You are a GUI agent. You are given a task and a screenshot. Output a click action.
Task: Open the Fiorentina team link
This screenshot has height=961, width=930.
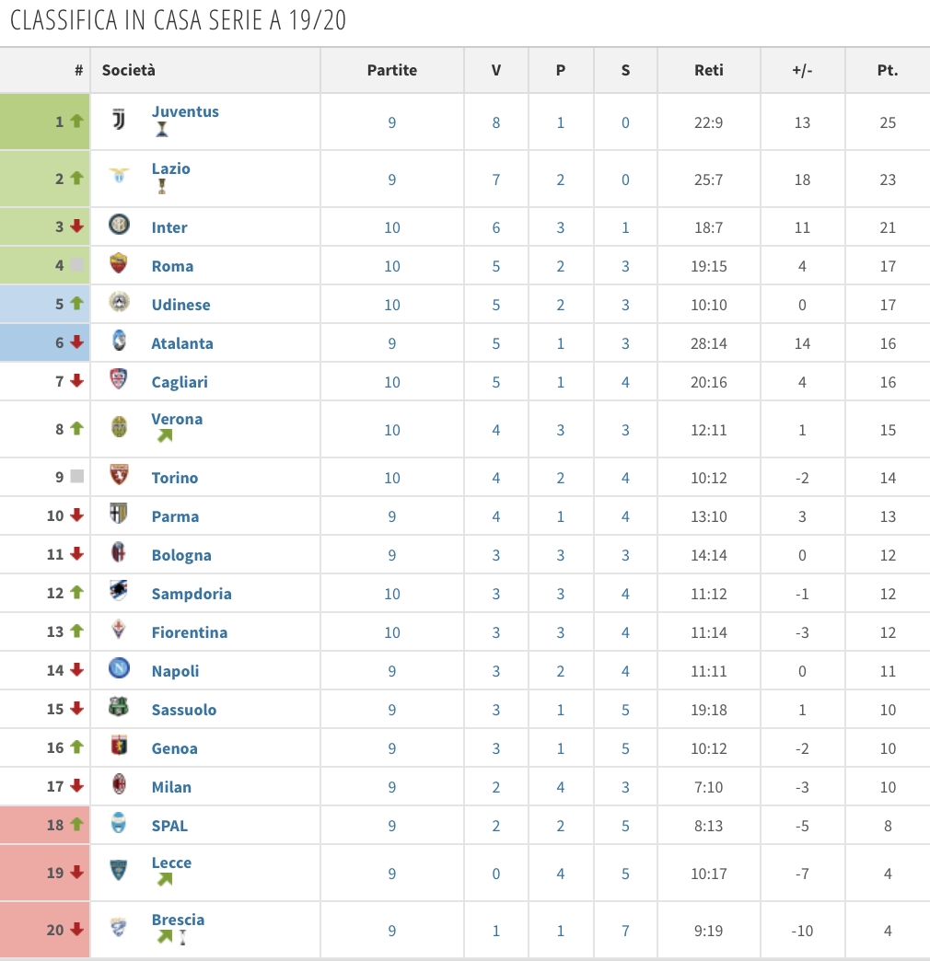pos(189,632)
